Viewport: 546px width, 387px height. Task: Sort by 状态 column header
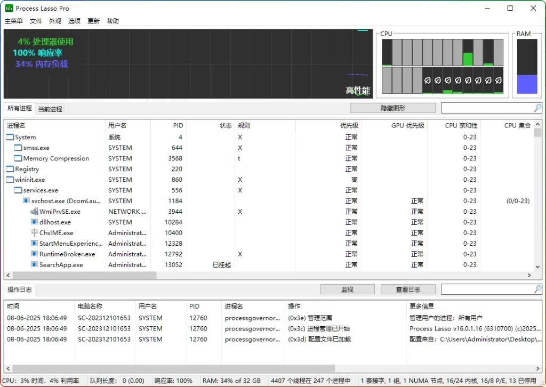(x=210, y=125)
